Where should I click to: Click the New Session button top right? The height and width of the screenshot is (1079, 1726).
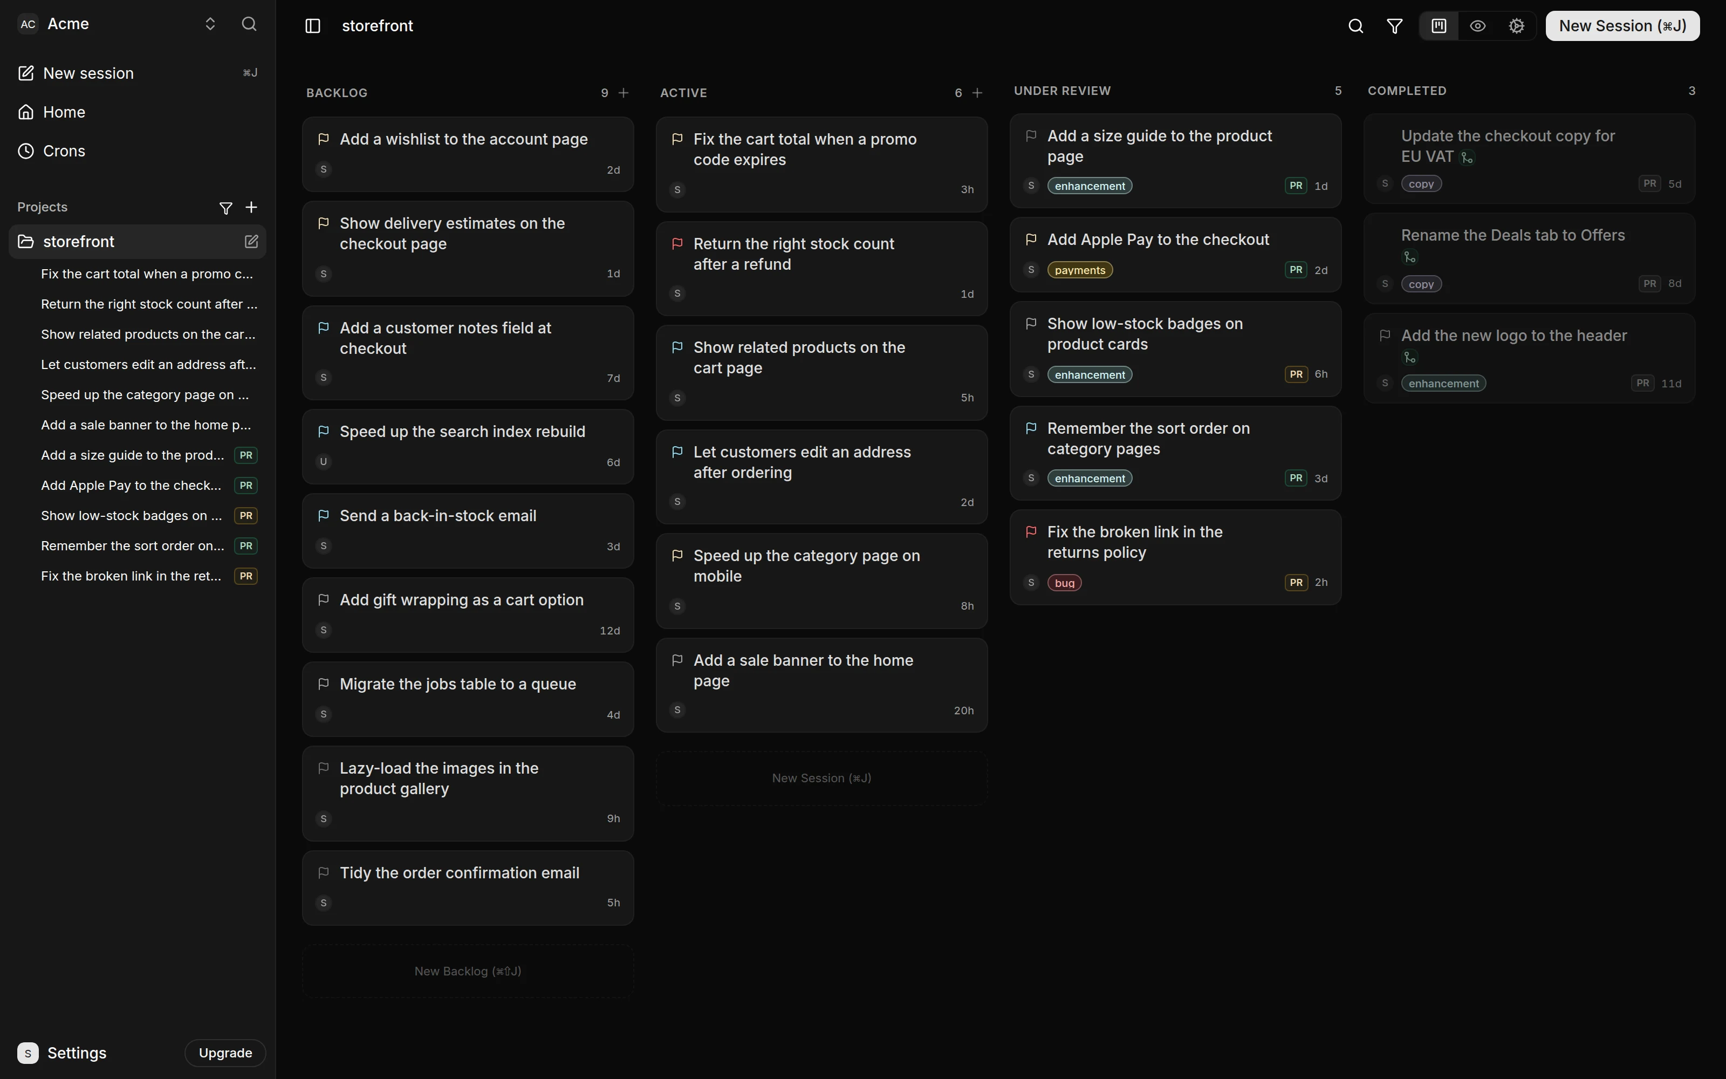click(1622, 26)
